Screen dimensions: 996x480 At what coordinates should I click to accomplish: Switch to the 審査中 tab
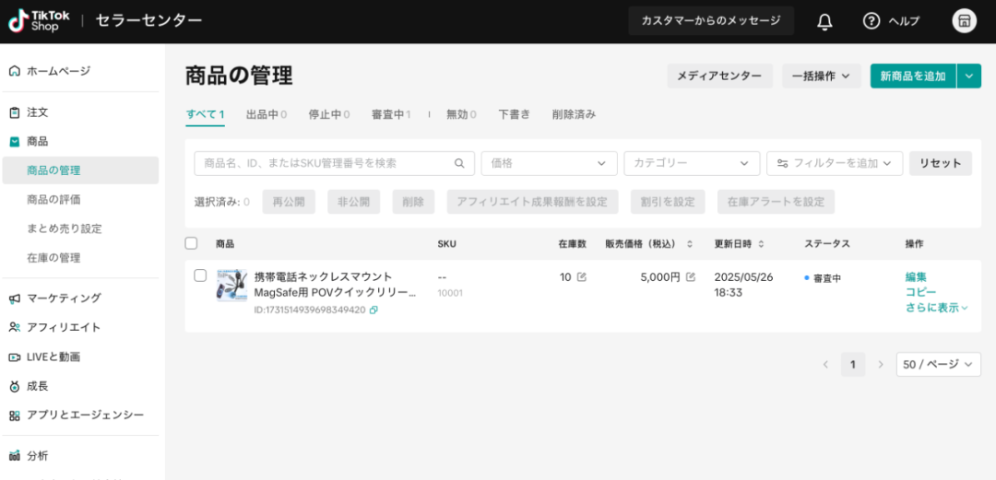pos(391,115)
